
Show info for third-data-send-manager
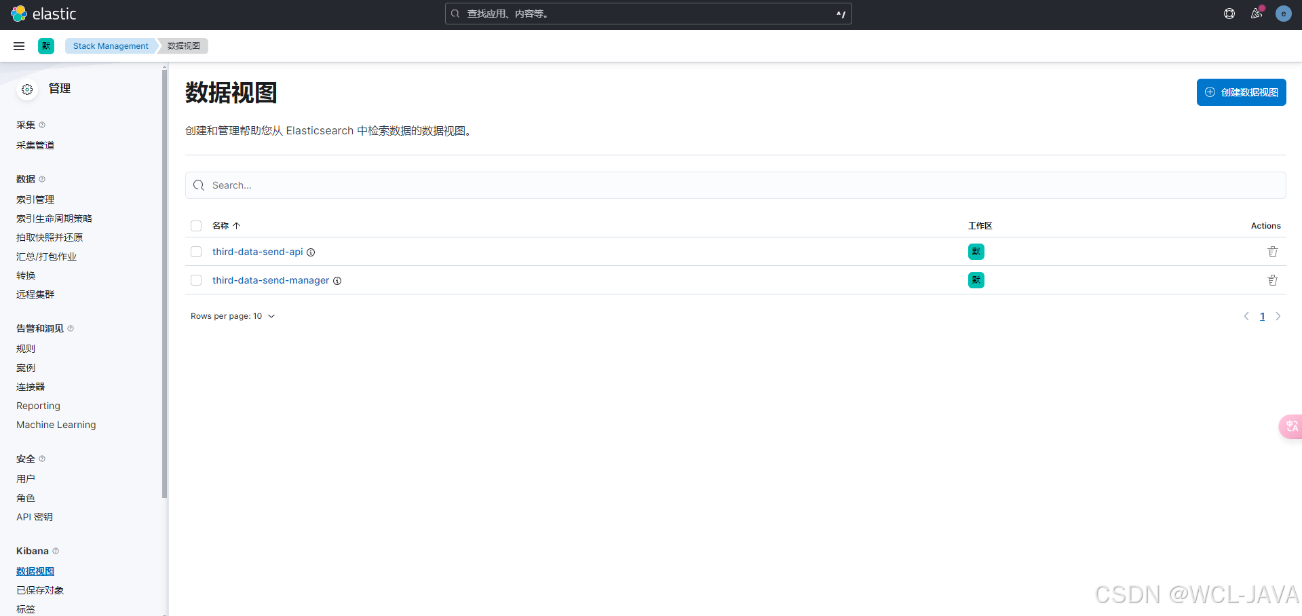tap(337, 281)
